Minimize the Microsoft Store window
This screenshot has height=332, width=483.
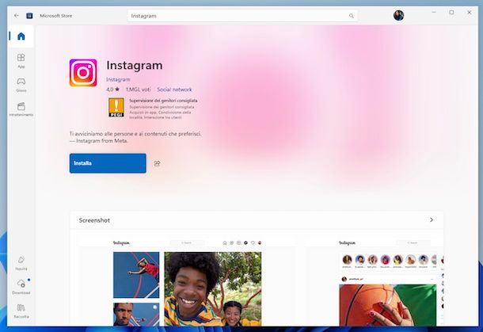[x=434, y=13]
